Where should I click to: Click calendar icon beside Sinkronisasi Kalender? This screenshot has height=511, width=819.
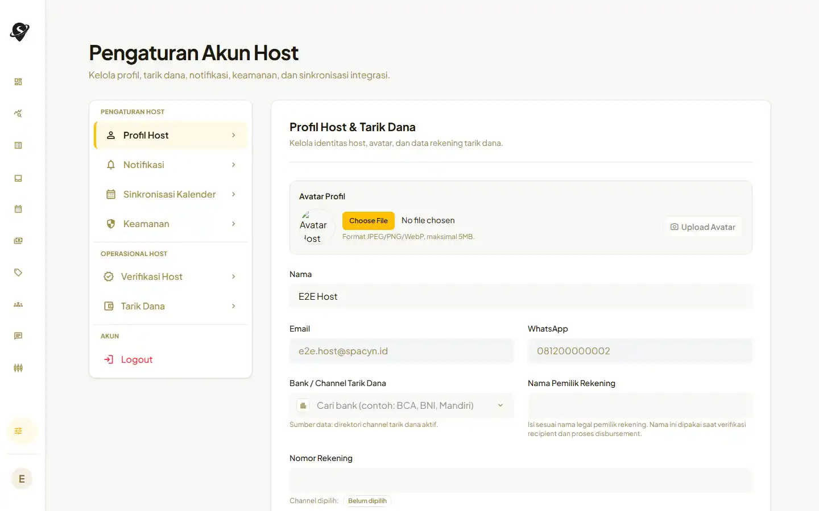point(111,194)
